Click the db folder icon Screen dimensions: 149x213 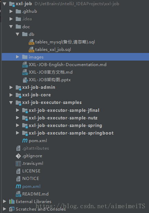pos(25,34)
